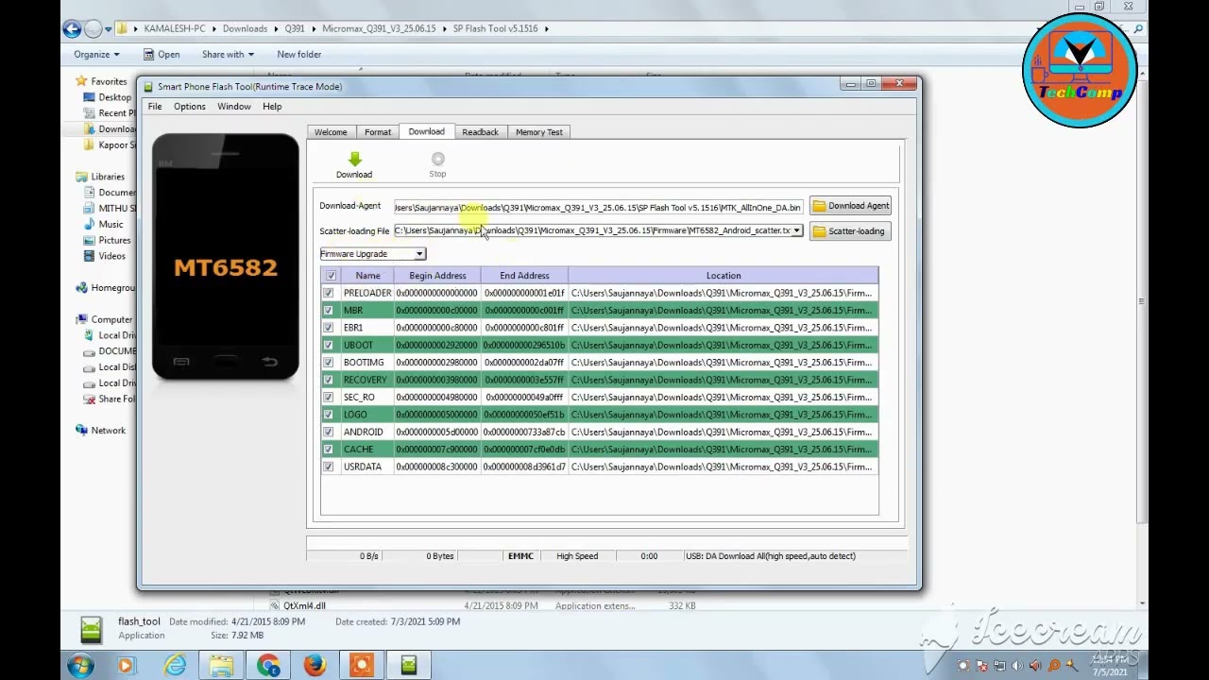Open the Help menu in Flash Tool

272,107
